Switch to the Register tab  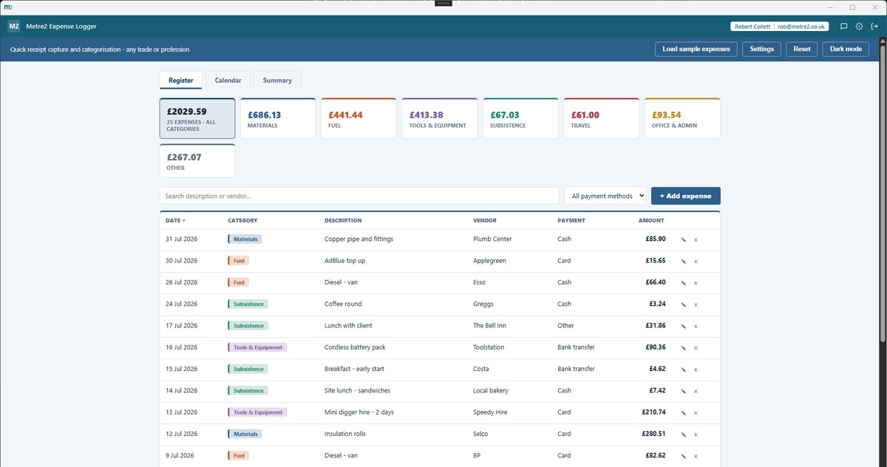pyautogui.click(x=180, y=80)
